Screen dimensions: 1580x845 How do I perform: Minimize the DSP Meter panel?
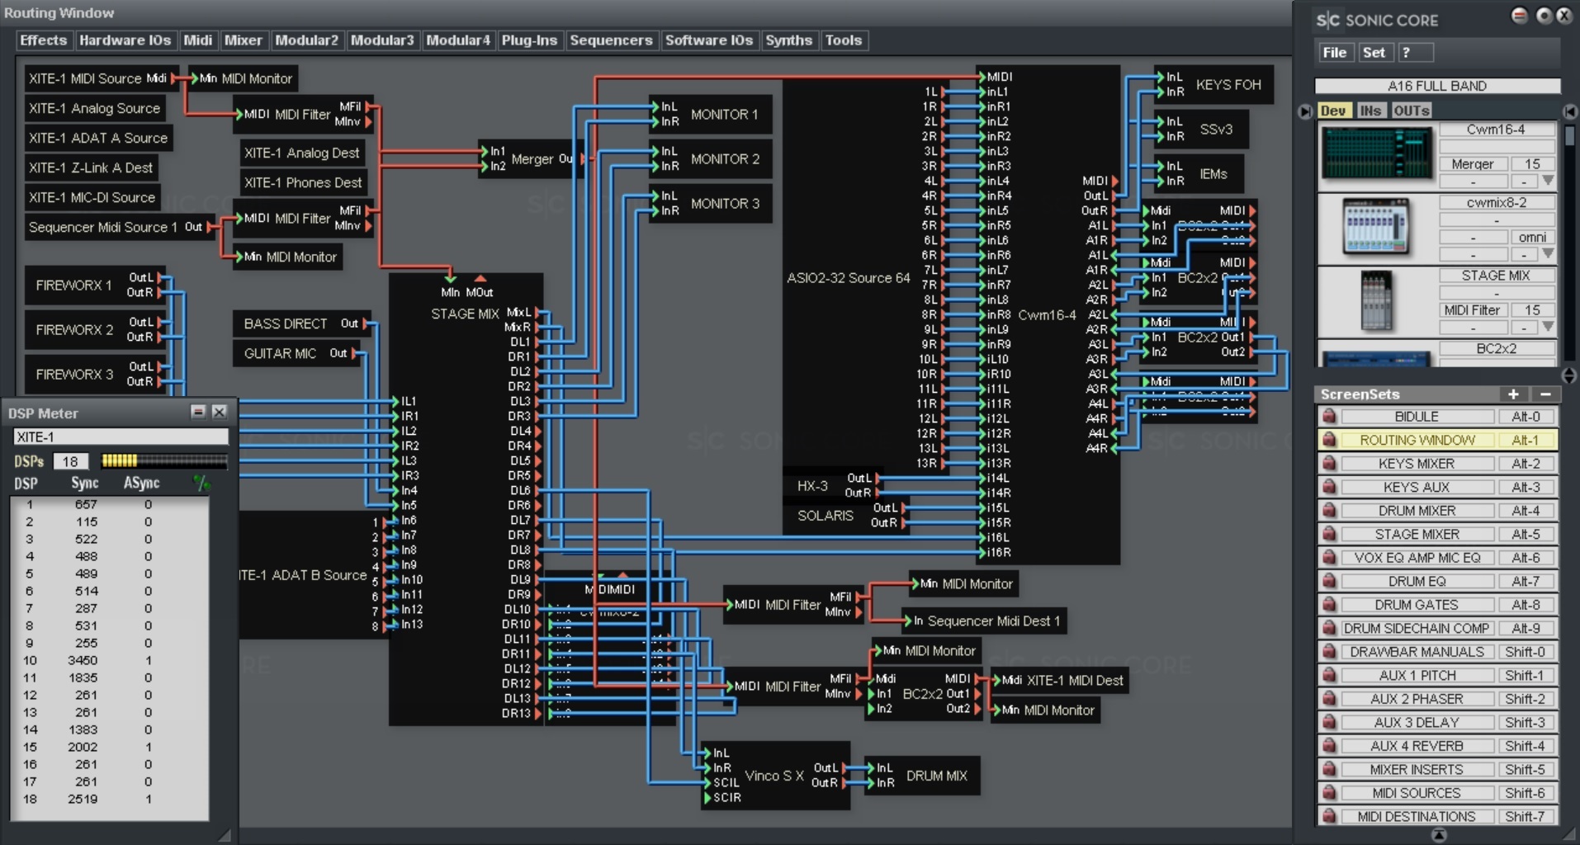[x=198, y=411]
